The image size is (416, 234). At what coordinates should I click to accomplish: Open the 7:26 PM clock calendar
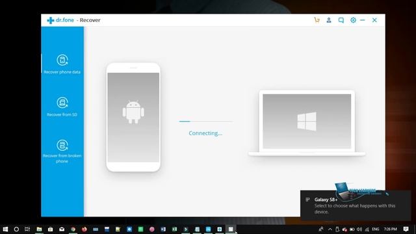[390, 229]
